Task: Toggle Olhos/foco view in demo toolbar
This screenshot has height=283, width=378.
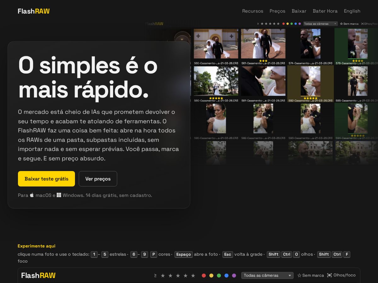Action: (341, 275)
